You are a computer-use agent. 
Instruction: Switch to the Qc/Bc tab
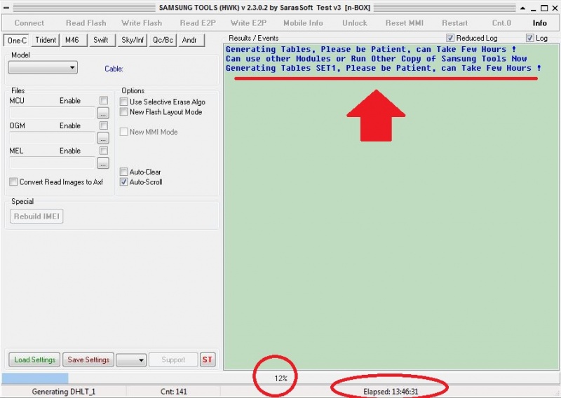point(163,40)
